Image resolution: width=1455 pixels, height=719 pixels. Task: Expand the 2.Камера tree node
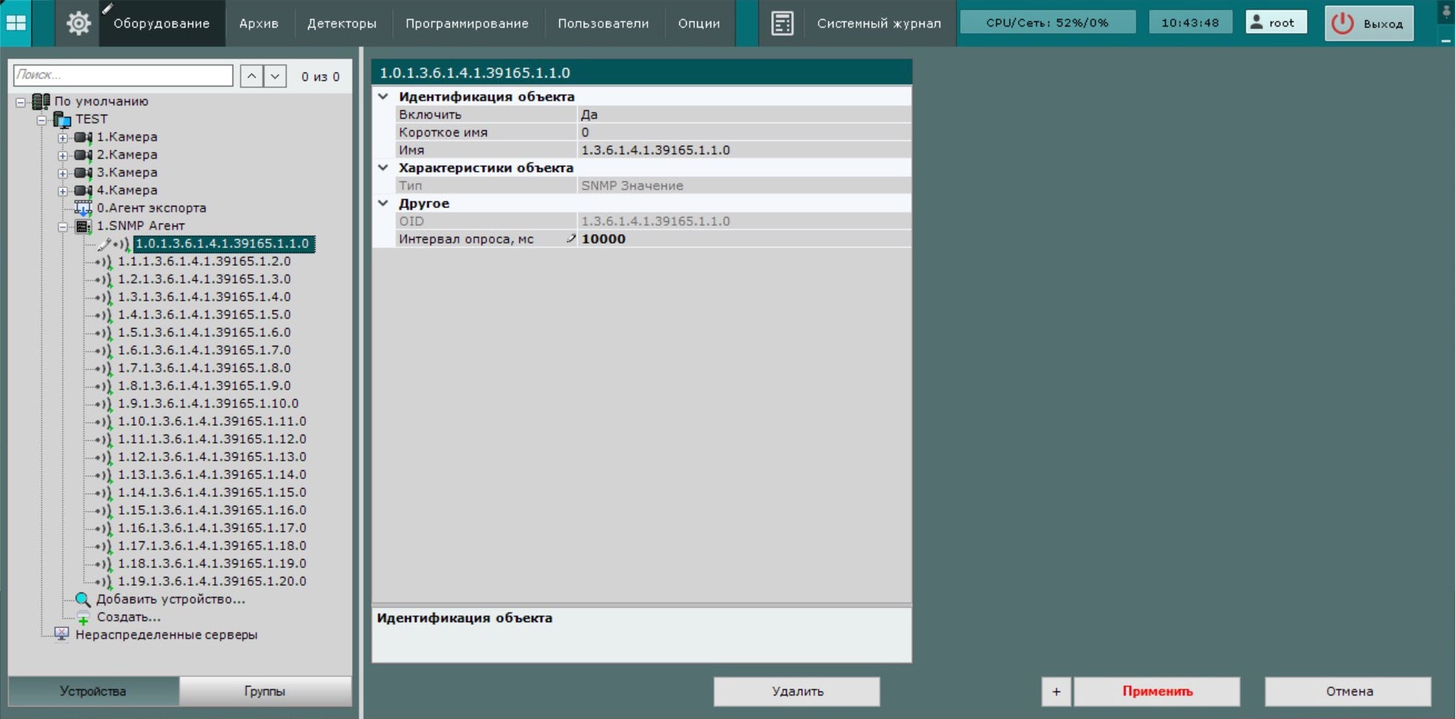point(63,155)
